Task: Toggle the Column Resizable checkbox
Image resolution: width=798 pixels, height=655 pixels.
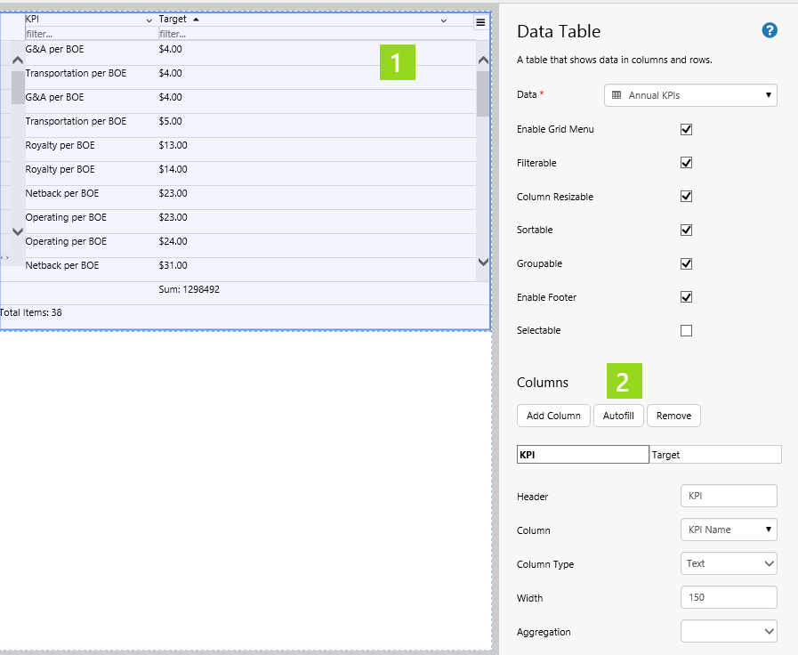Action: pos(686,197)
